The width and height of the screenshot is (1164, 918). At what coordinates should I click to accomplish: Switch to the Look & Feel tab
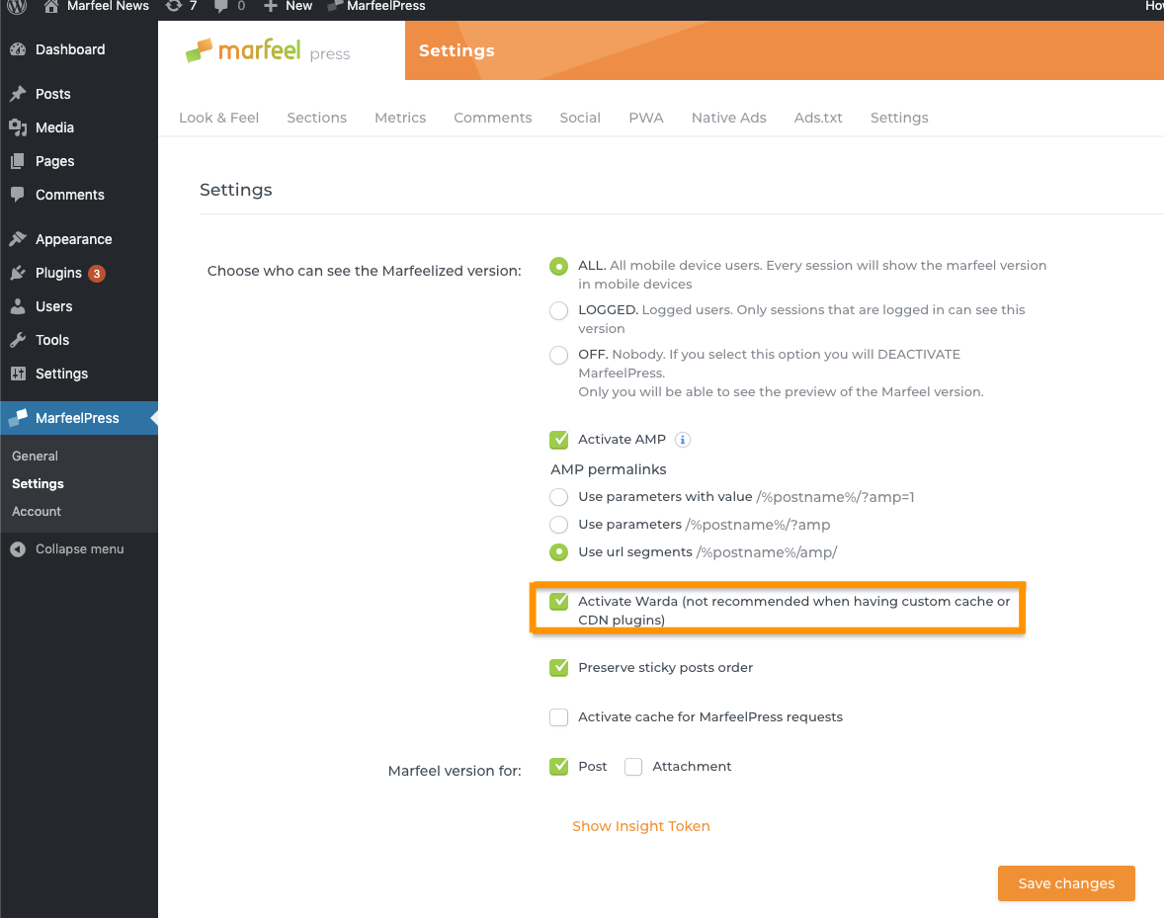point(219,118)
